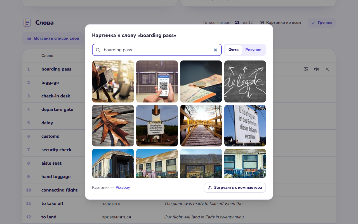Viewport: 358px width, 224px height.
Task: Play audio icon for boarding pass row
Action: (317, 69)
